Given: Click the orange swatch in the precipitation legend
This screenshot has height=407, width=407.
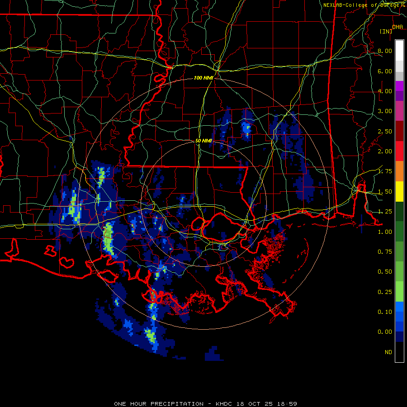Looking at the screenshot, I should pos(399,171).
